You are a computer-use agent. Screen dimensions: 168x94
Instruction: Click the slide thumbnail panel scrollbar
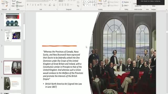[24, 32]
